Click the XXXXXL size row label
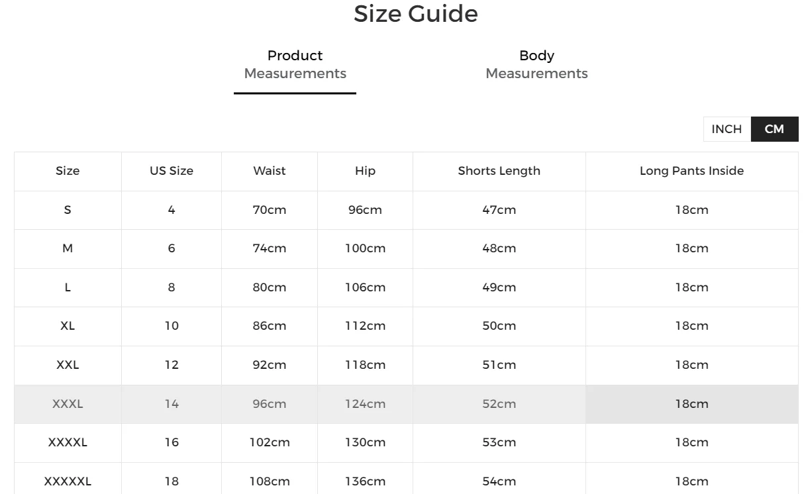 [68, 481]
